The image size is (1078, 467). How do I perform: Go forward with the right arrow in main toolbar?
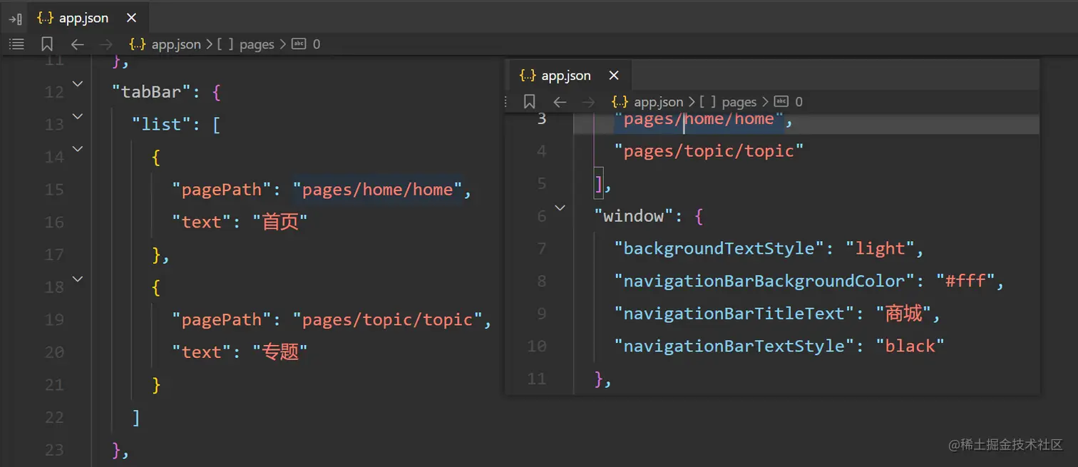(x=106, y=44)
